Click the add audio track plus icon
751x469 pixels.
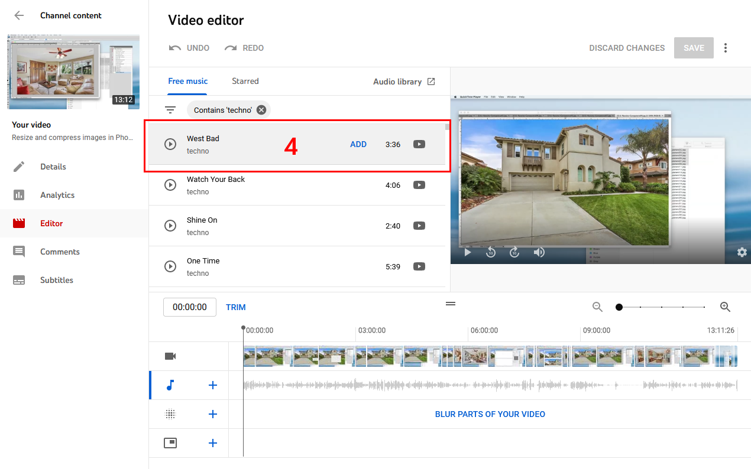[x=213, y=385]
